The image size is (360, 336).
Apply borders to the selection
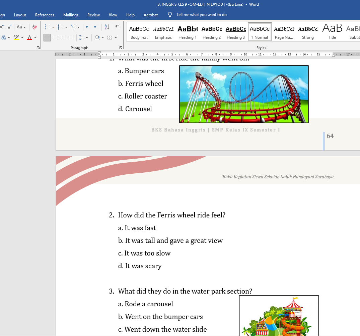point(110,37)
